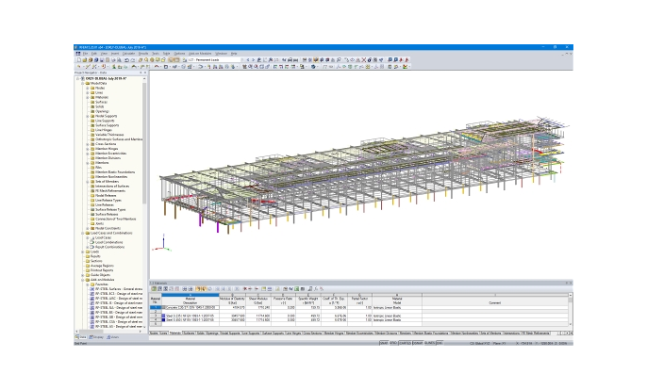The height and width of the screenshot is (390, 647).
Task: Collapse Load Cases and Combinations tree node
Action: [83, 233]
